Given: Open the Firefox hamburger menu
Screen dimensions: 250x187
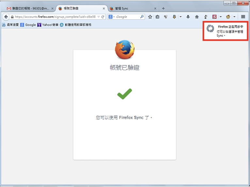Looking at the screenshot, I should tap(243, 17).
